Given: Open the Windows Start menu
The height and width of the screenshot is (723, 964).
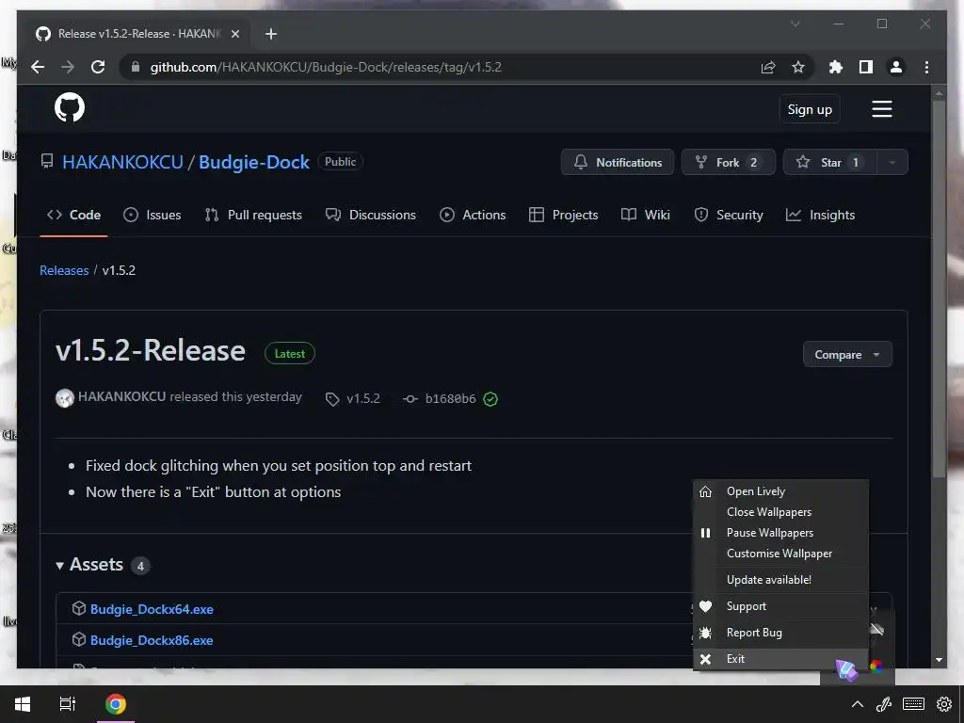Looking at the screenshot, I should pyautogui.click(x=23, y=704).
